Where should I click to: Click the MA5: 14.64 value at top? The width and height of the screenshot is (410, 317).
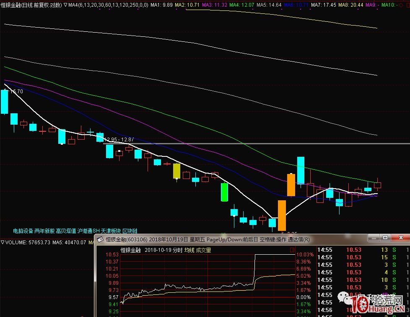tap(269, 5)
